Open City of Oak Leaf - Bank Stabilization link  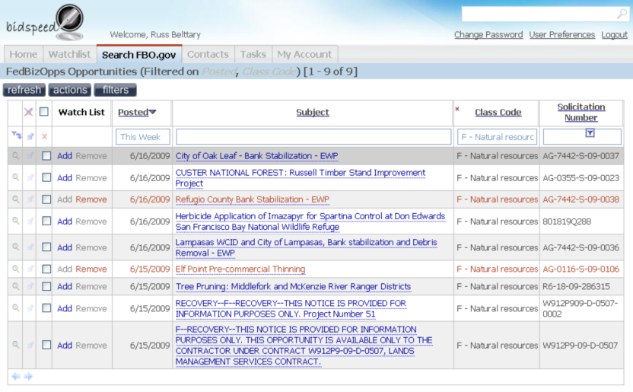[256, 156]
